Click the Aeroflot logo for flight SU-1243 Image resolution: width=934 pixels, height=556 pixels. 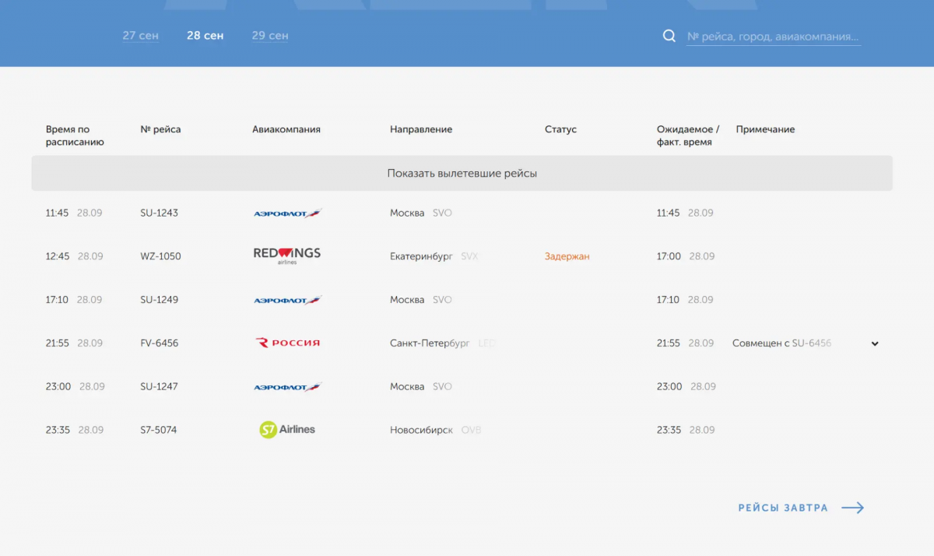point(287,213)
